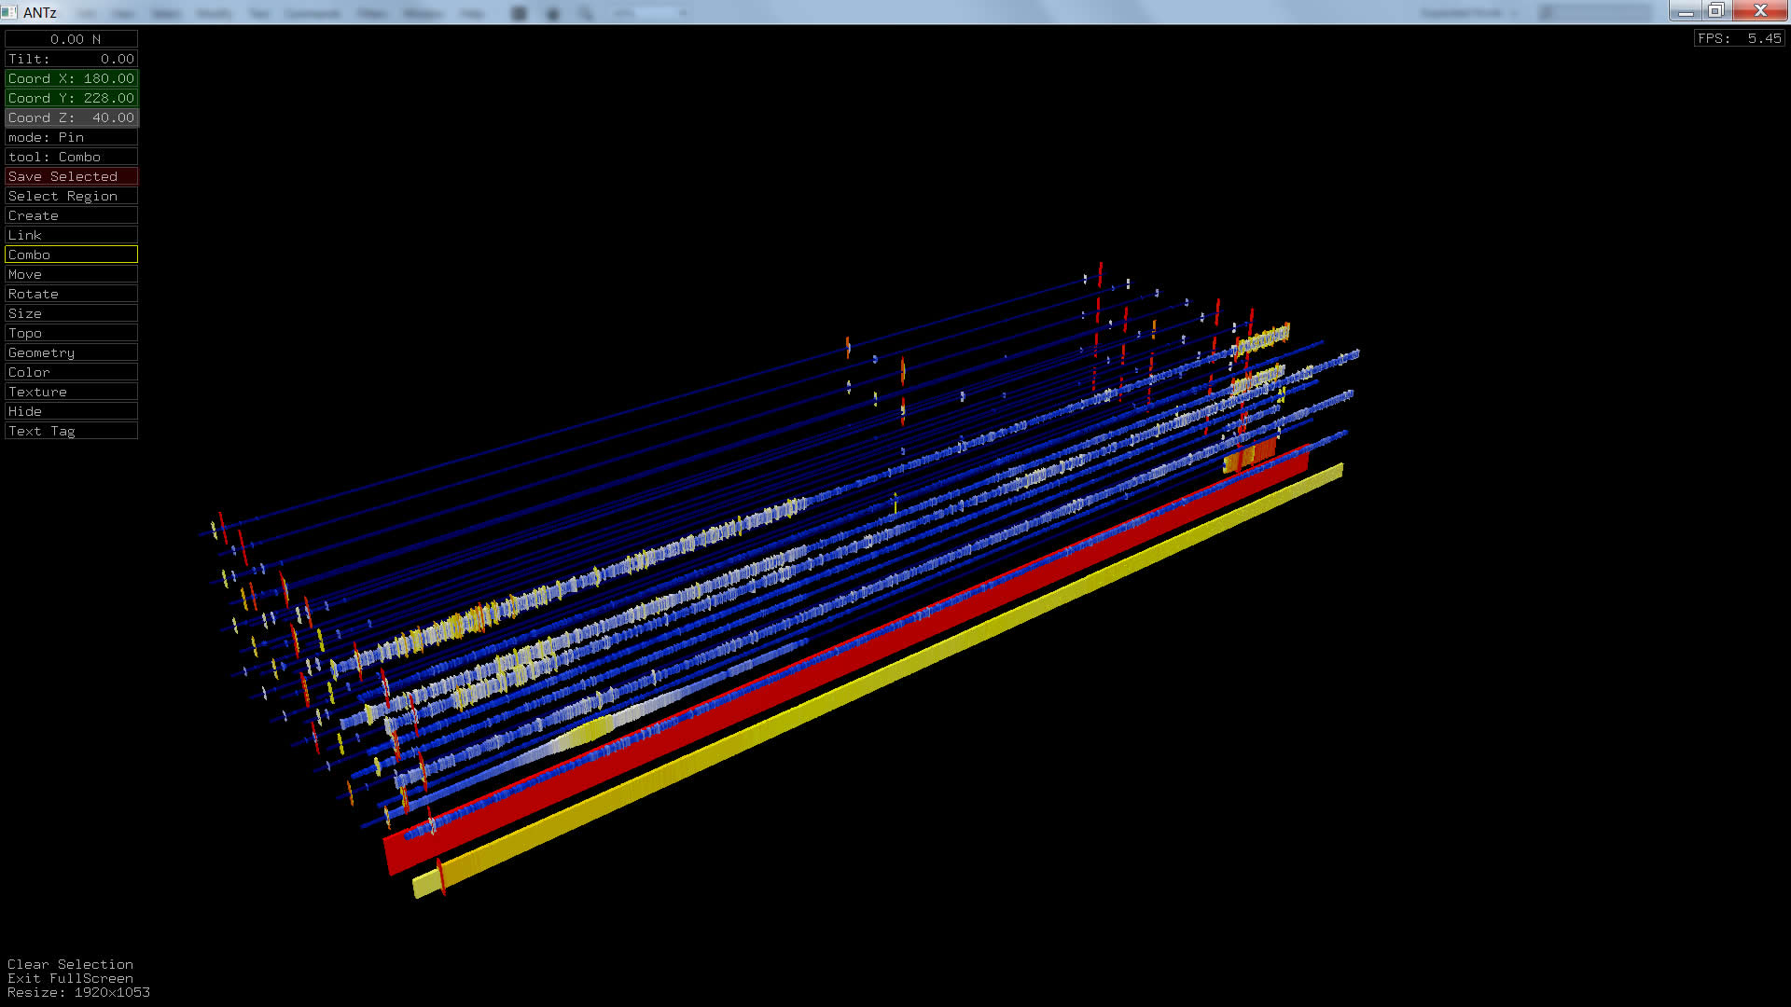The width and height of the screenshot is (1791, 1007).
Task: Toggle the mode: Pin setting
Action: tap(71, 137)
